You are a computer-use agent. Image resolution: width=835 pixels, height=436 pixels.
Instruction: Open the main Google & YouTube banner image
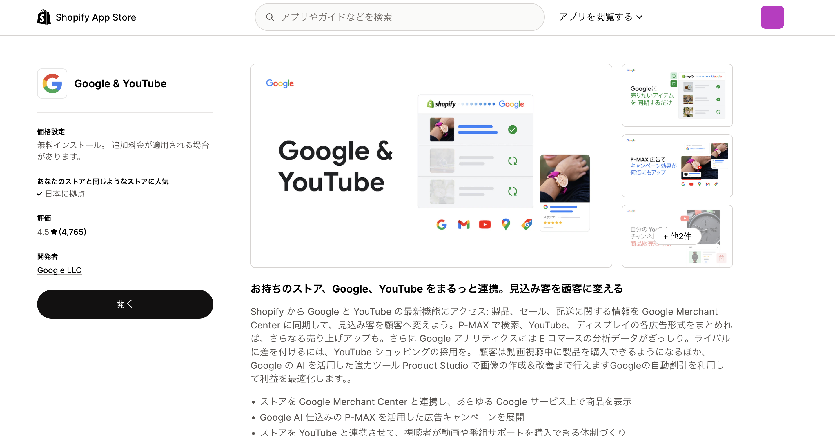[x=431, y=166]
